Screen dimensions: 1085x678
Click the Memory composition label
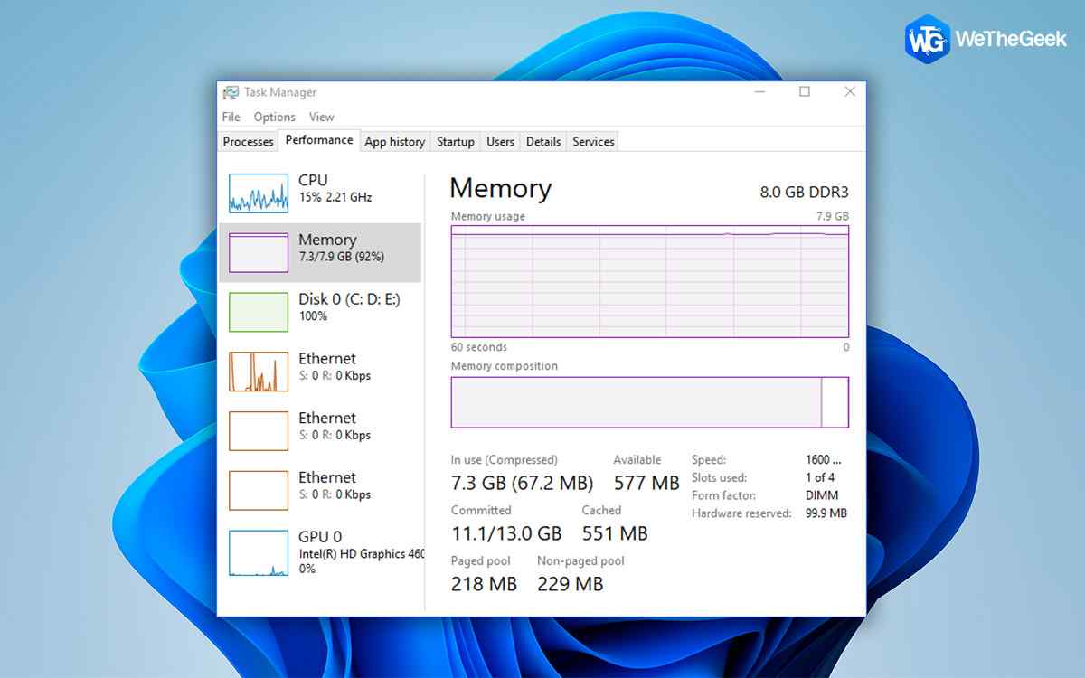click(x=505, y=366)
